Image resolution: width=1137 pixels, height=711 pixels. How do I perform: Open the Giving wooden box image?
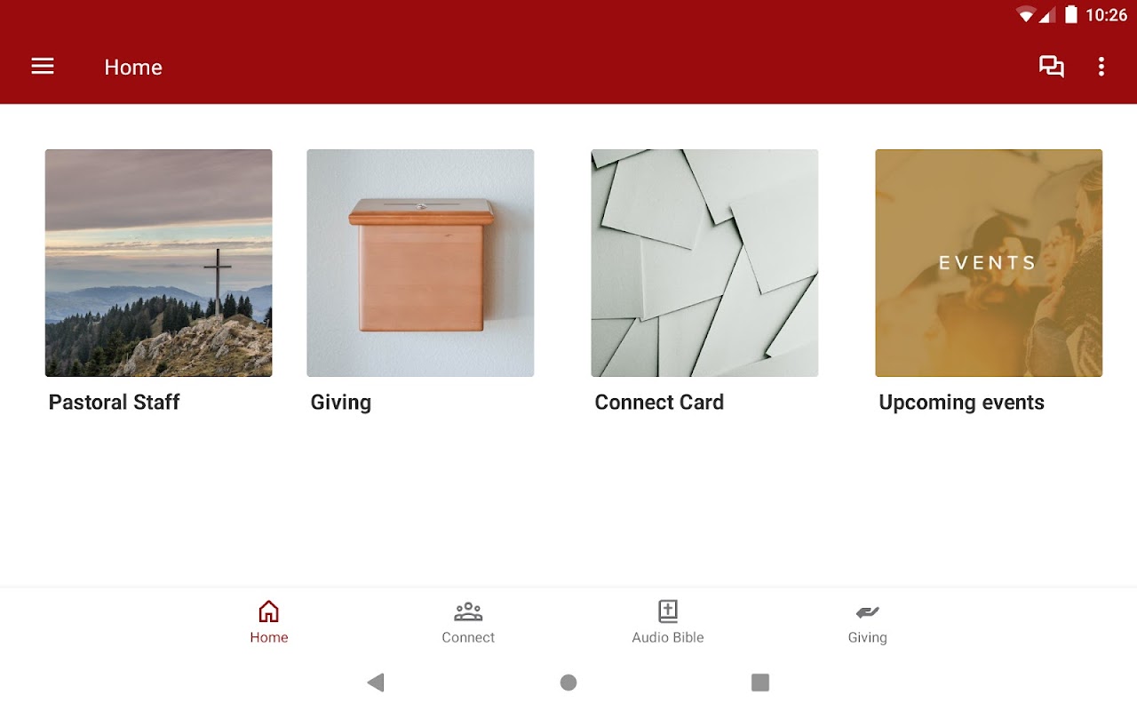[x=420, y=263]
